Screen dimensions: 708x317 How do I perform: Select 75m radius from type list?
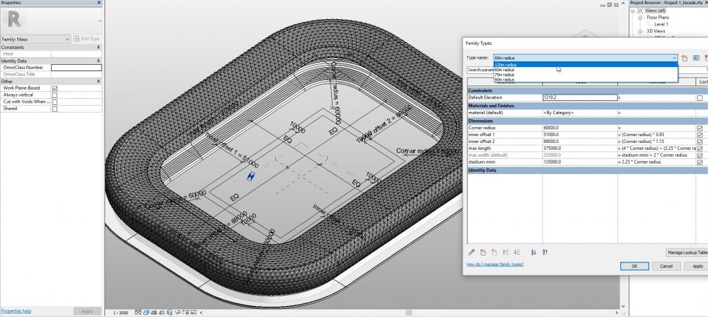586,75
